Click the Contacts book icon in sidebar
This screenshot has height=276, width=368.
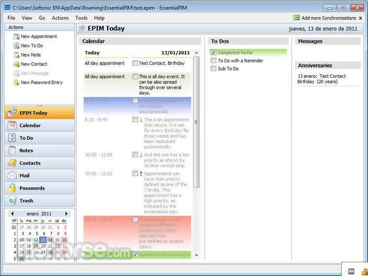coord(12,163)
